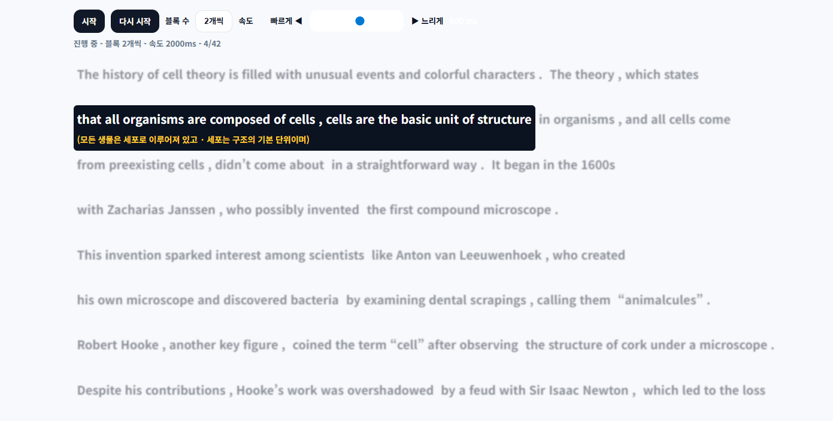Open the 2개씩 block count dropdown

(214, 22)
